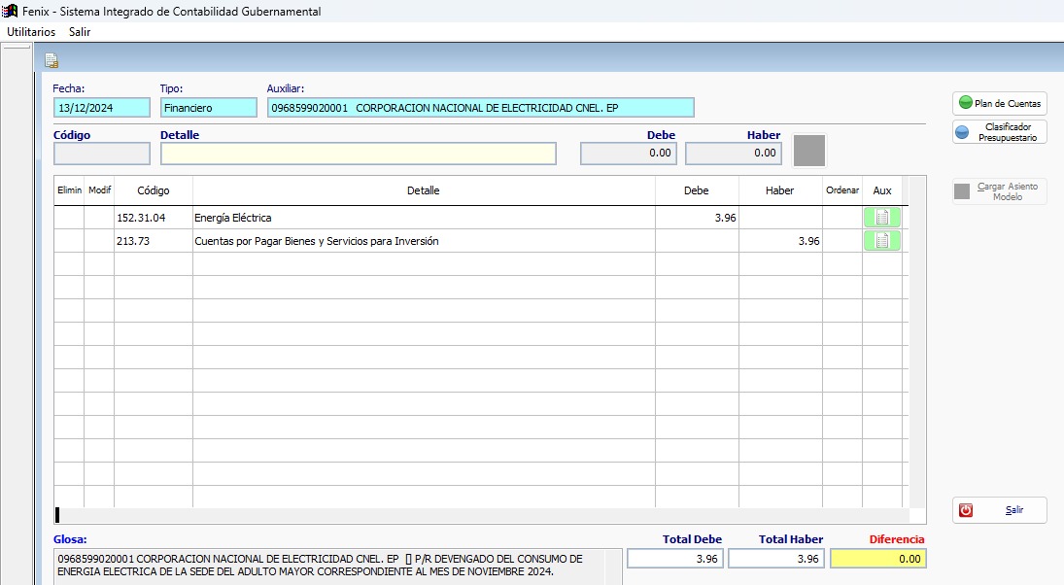
Task: Select the Tipo field showing Financiero
Action: 208,108
